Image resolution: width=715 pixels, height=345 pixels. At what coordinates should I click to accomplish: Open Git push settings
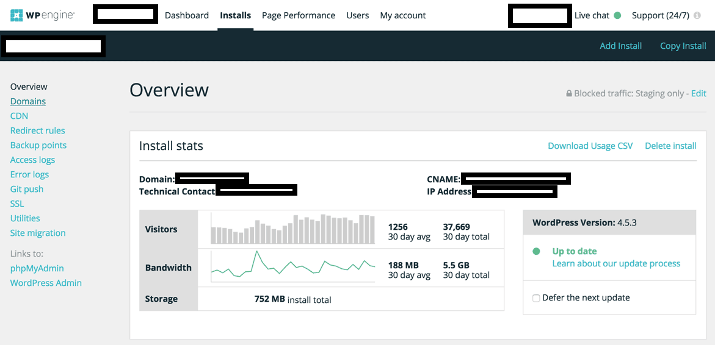coord(27,189)
